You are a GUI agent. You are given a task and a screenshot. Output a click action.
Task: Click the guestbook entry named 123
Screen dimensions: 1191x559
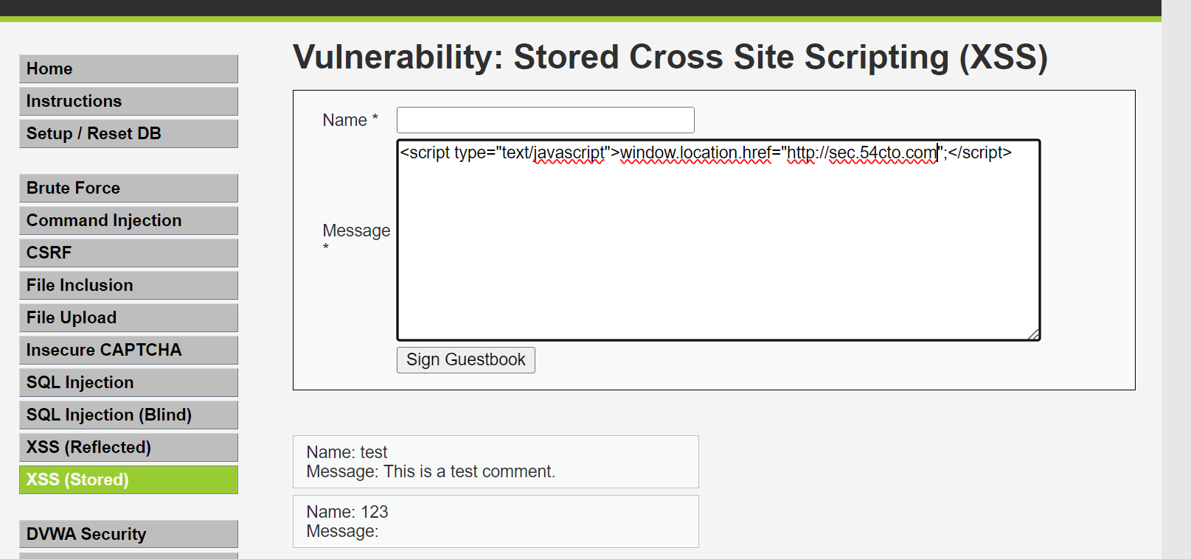495,521
